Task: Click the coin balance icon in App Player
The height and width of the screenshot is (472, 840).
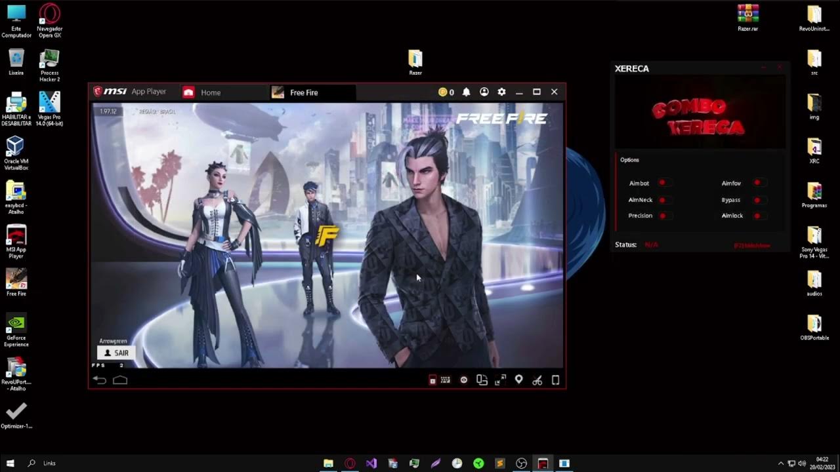Action: click(x=443, y=92)
